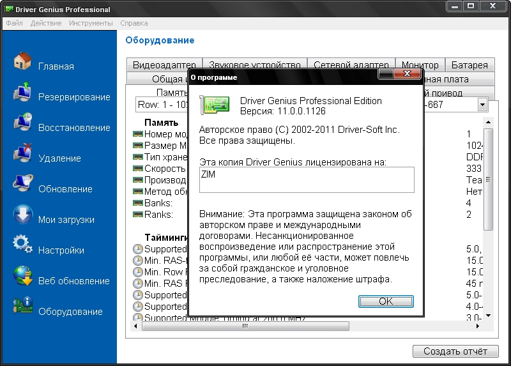Select the Настройки sidebar label
The image size is (511, 366).
pyautogui.click(x=61, y=250)
